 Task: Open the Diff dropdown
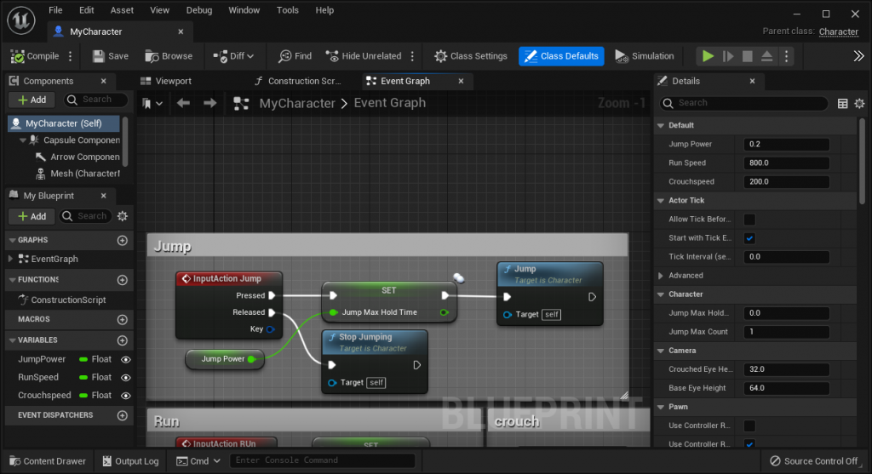(x=233, y=56)
